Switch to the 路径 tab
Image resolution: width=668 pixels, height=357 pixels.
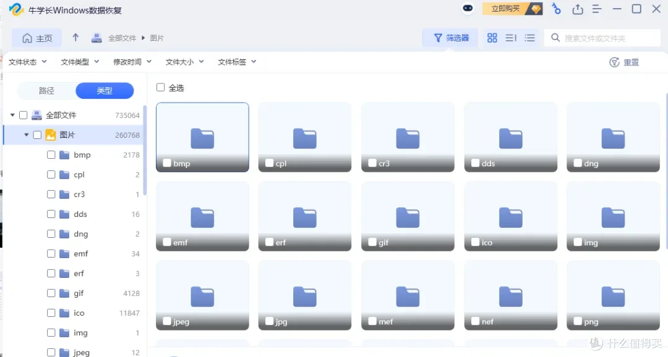coord(46,91)
